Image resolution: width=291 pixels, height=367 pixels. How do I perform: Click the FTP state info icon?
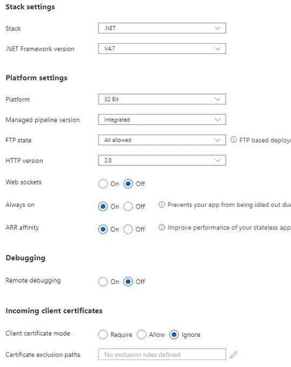point(233,140)
